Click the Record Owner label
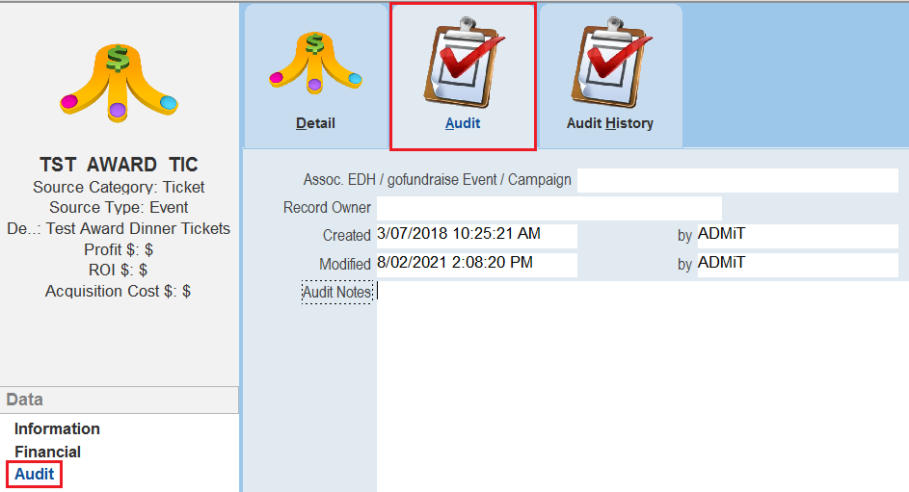Screen dimensions: 909x492 (x=327, y=208)
